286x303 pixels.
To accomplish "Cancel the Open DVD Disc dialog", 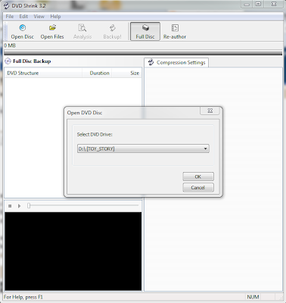I will pos(198,187).
